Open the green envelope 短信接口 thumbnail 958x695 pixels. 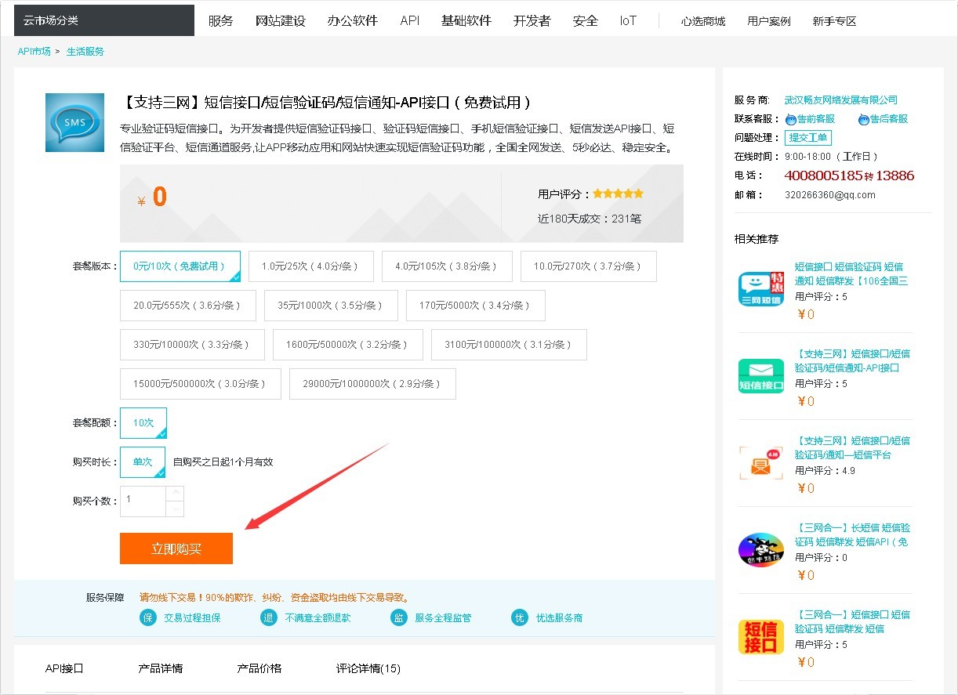pos(761,375)
